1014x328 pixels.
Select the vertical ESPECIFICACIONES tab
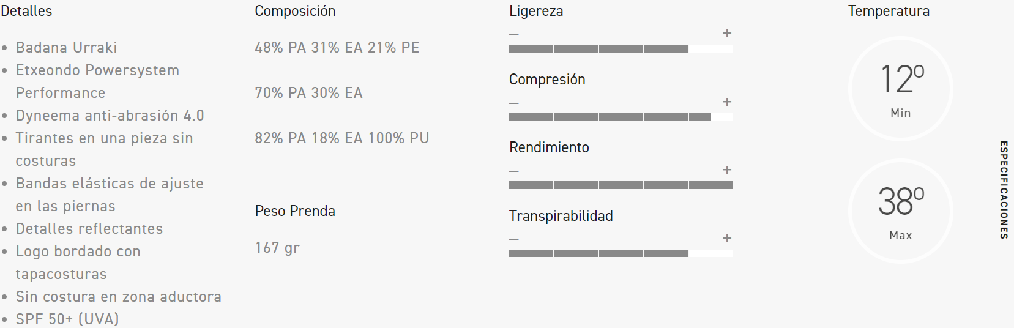(1004, 190)
